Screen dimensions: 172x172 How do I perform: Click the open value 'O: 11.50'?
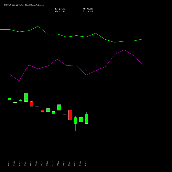(x=60, y=12)
